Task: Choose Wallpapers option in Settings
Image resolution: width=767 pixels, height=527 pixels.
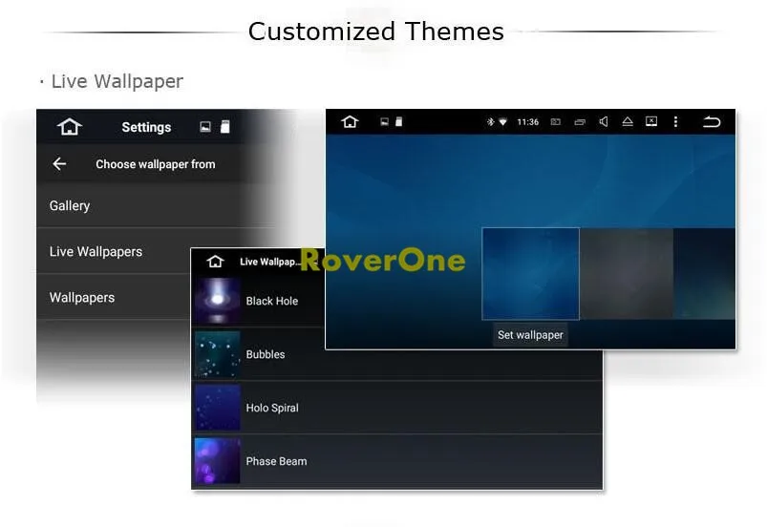Action: (x=114, y=297)
